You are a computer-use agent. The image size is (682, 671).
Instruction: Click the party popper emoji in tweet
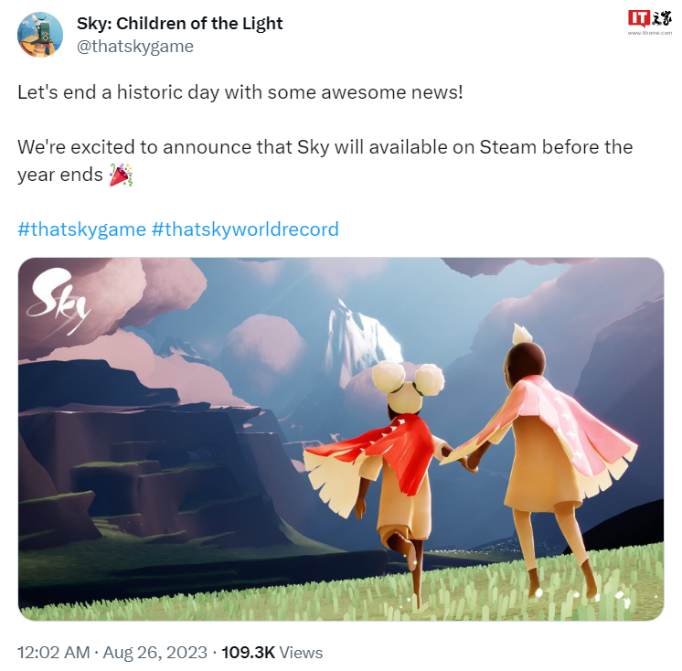pyautogui.click(x=121, y=175)
